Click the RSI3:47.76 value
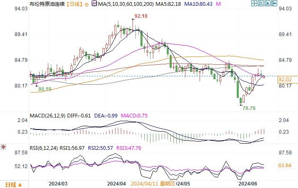 tap(129, 148)
